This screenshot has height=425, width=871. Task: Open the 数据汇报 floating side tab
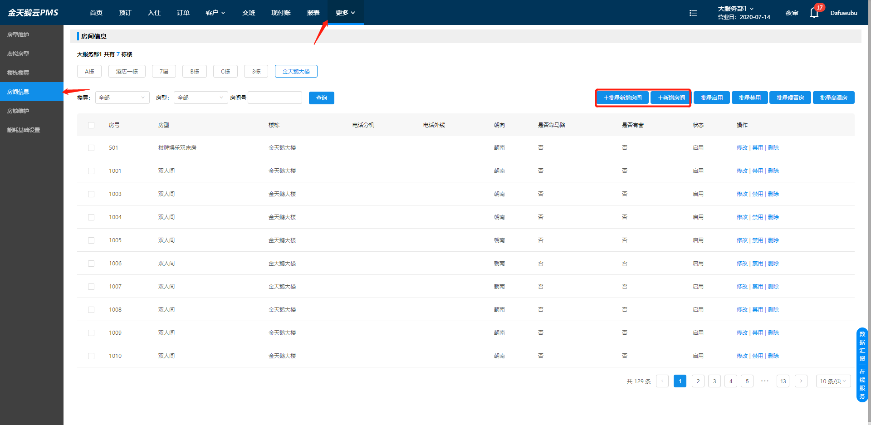[862, 346]
